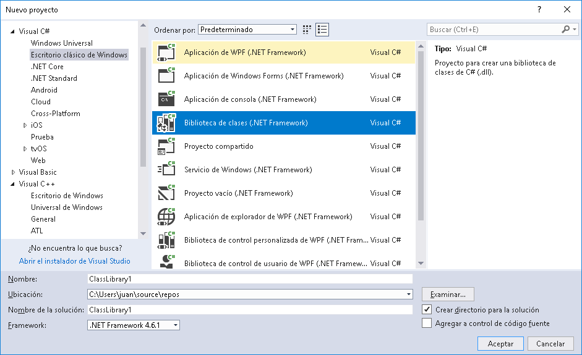Click the template list scrollbar up arrow

click(x=421, y=46)
